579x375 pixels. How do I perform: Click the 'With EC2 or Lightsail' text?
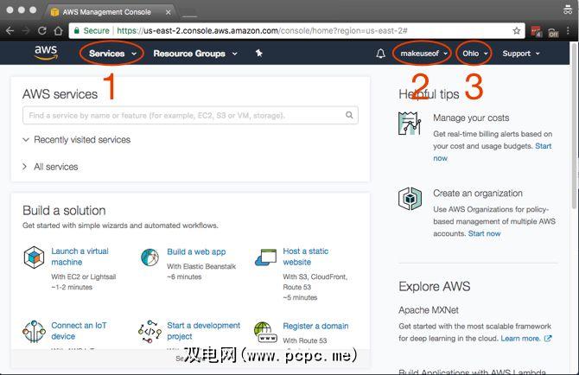pyautogui.click(x=84, y=276)
